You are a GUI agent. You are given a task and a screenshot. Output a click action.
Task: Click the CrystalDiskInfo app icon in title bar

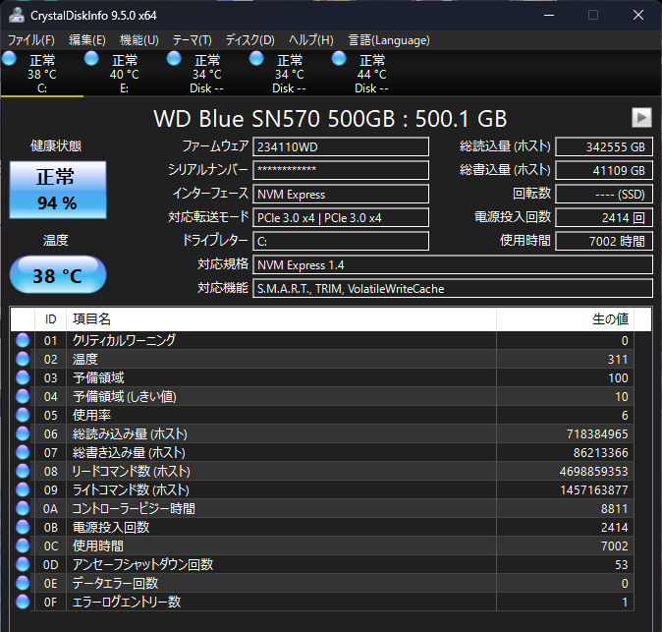click(16, 15)
